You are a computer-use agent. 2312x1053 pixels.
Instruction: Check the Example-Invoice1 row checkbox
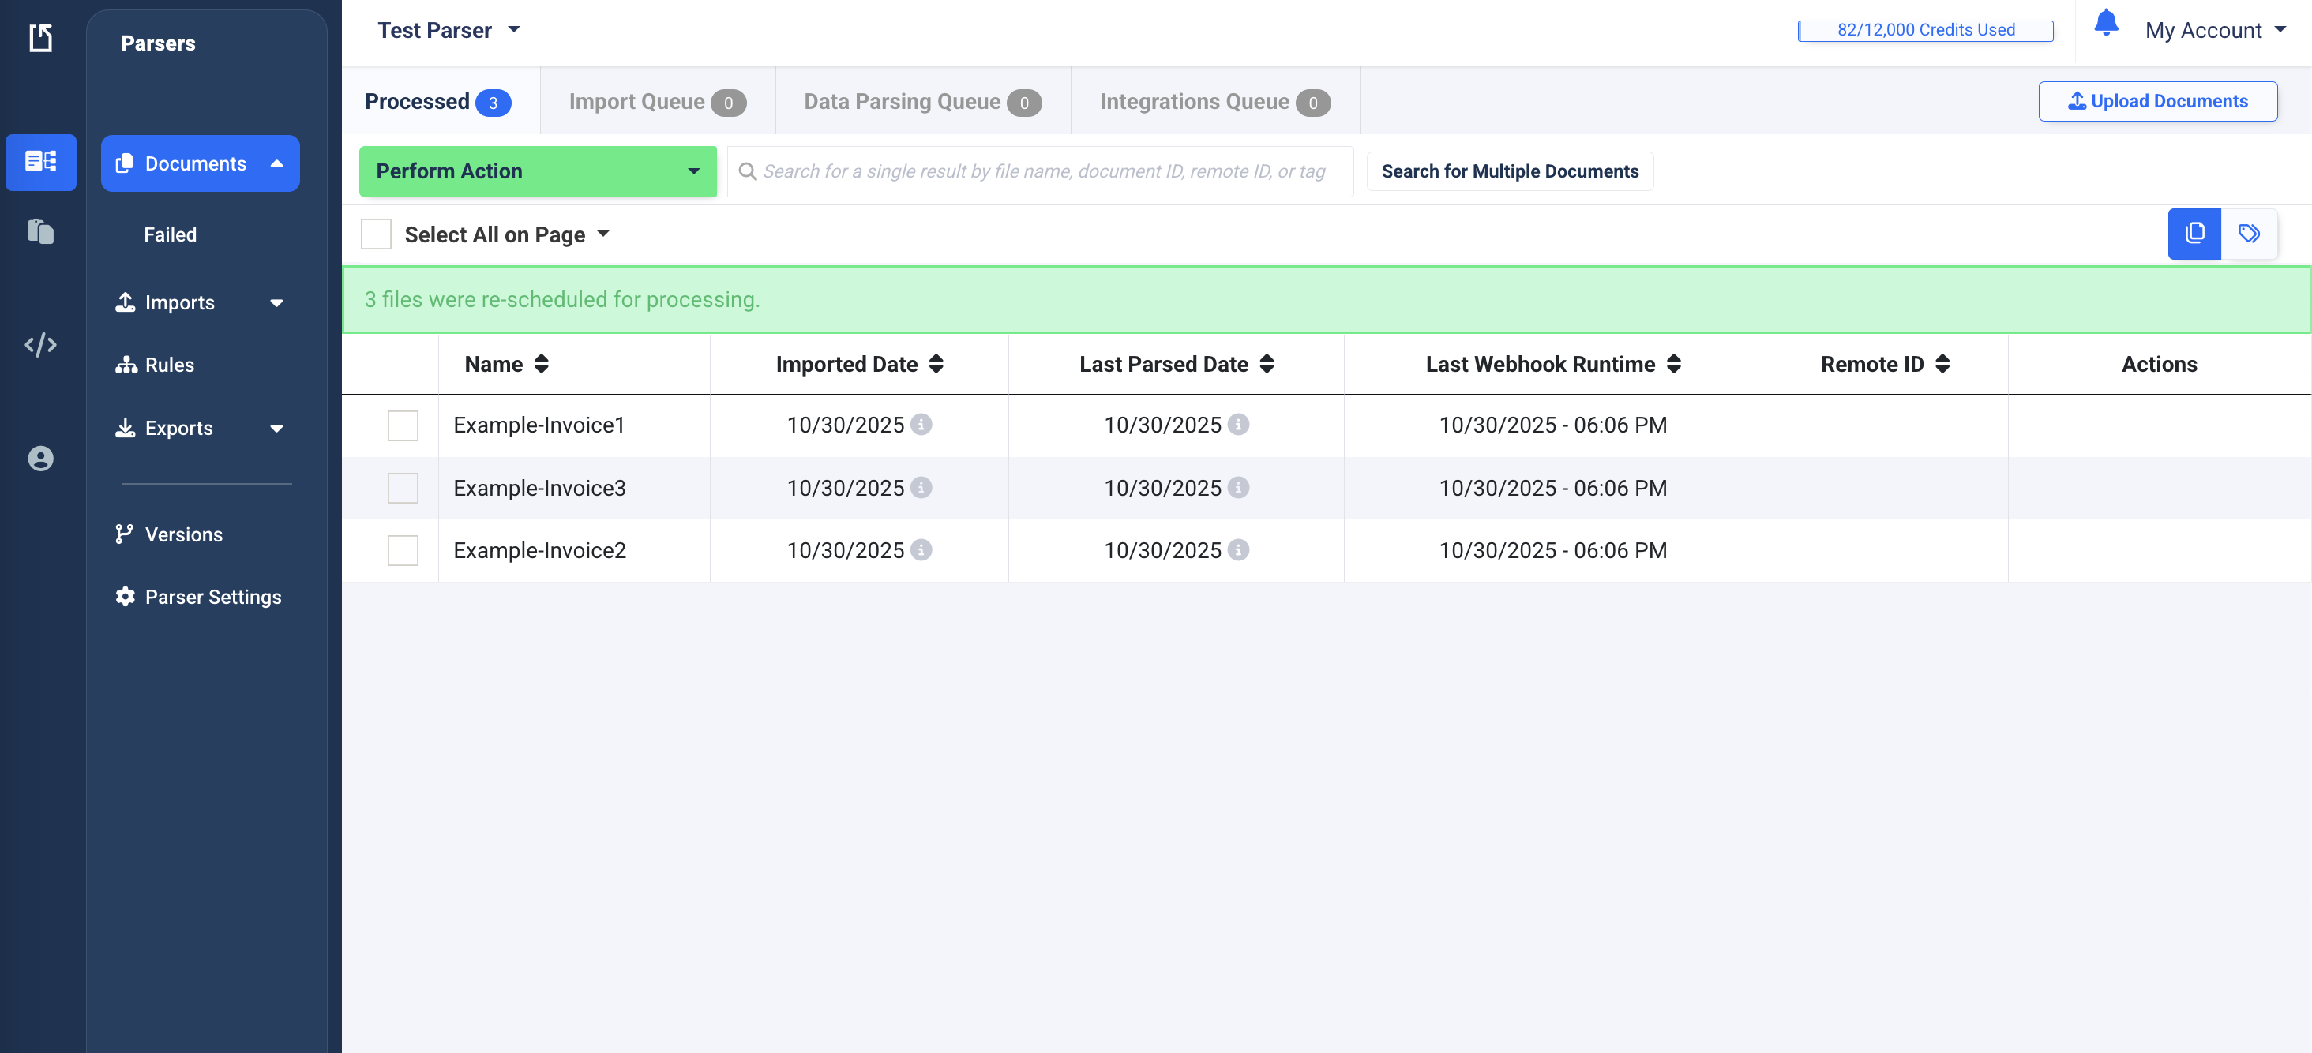pyautogui.click(x=403, y=425)
